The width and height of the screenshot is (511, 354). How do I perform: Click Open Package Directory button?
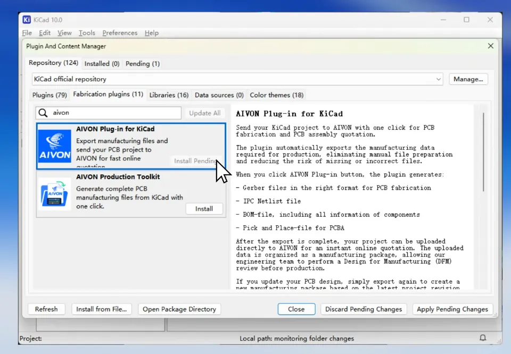pos(179,309)
